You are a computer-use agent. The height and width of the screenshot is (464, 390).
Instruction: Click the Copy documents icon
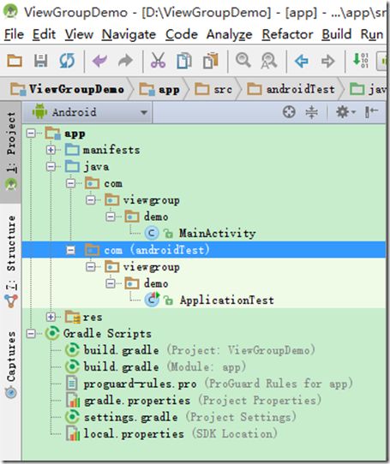(184, 61)
